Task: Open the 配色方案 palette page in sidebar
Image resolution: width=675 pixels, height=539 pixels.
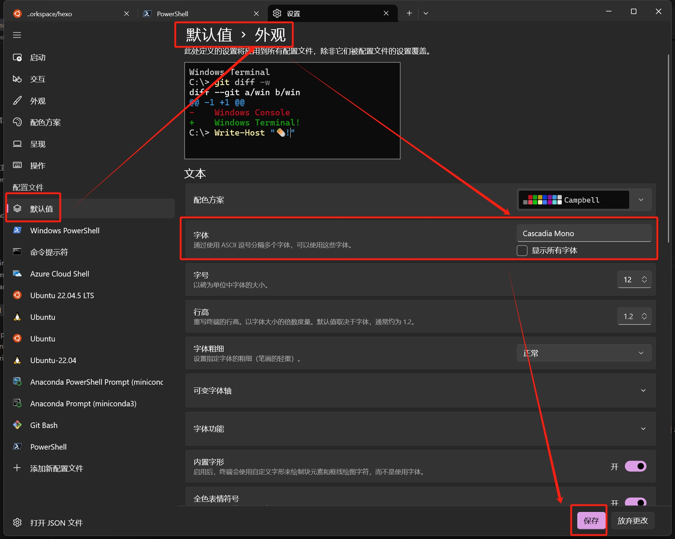Action: coord(45,123)
